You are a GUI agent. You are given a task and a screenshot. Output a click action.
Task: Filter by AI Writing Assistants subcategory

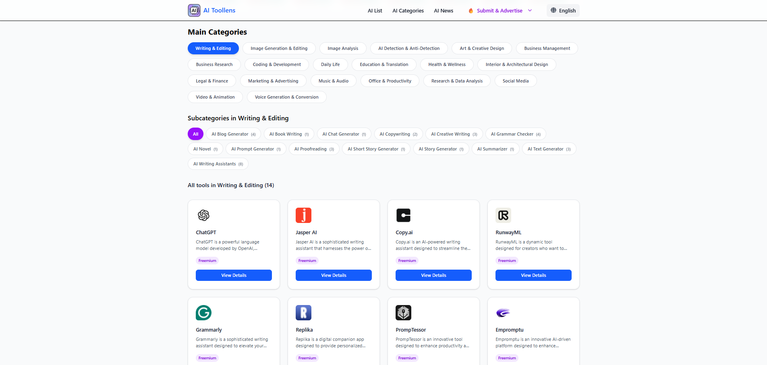click(218, 164)
